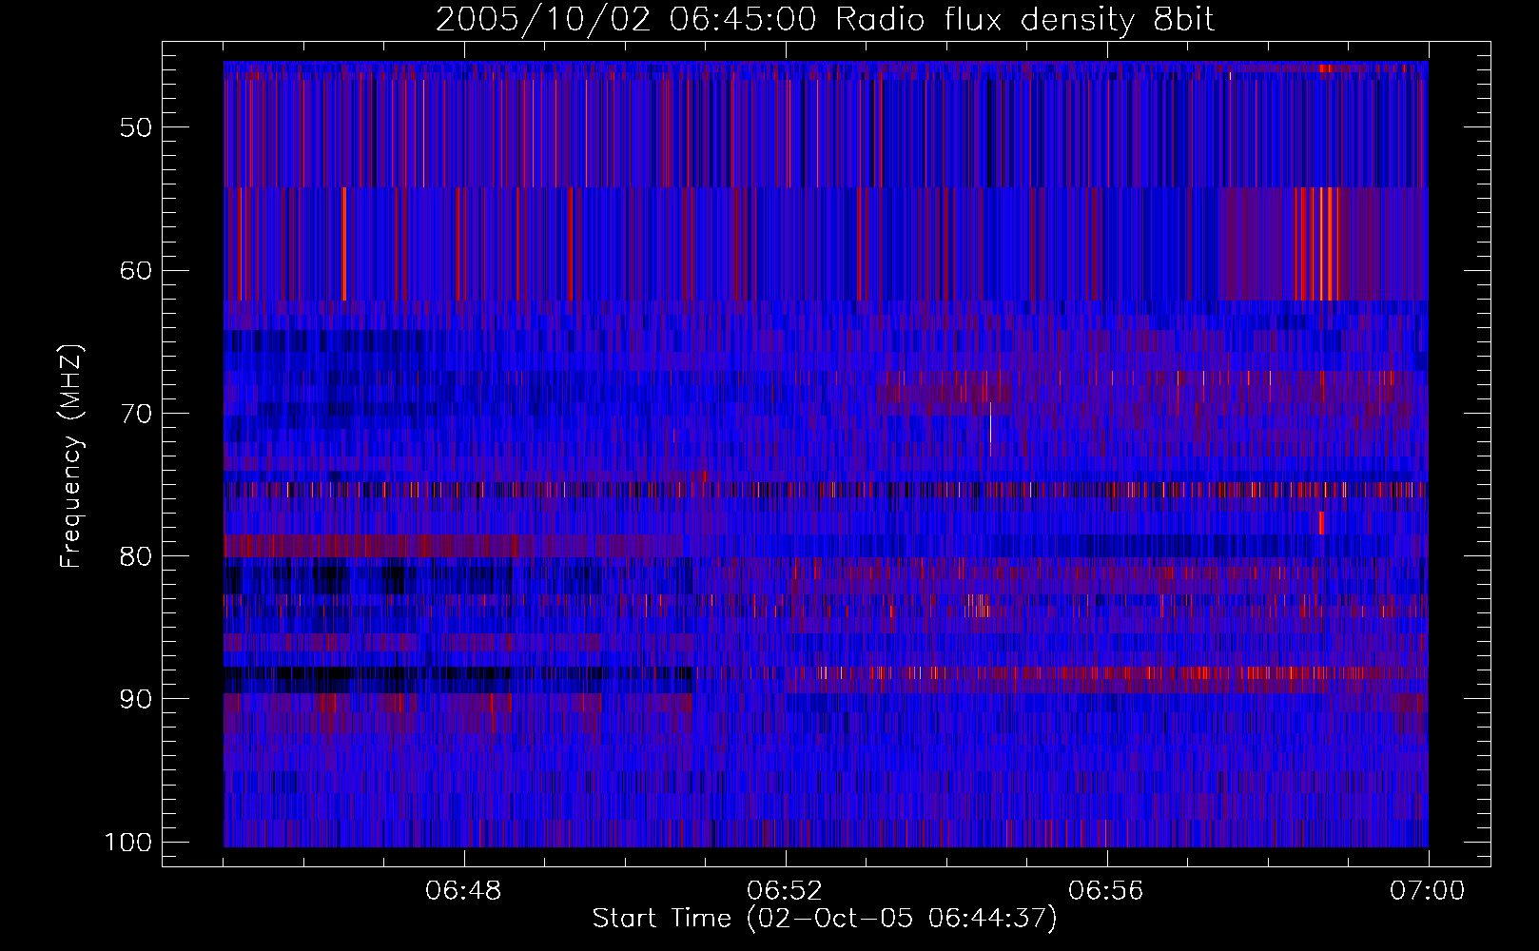Click the plot title "2005/10/02 06:45:00 Radio flux density 8bit"
Viewport: 1539px width, 951px height.
(x=825, y=20)
